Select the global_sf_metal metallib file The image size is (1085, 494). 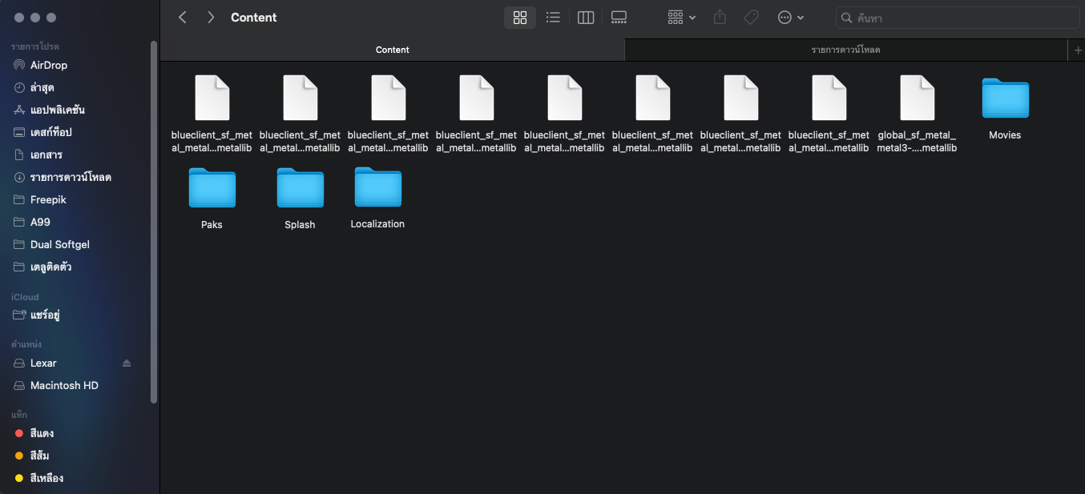click(x=917, y=114)
